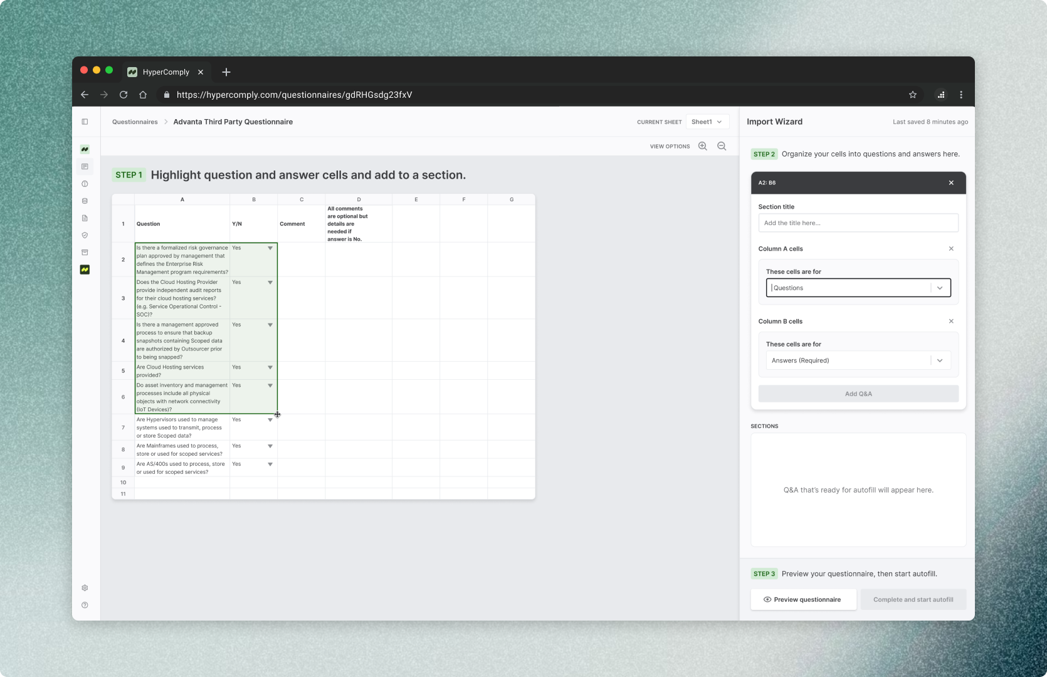Remove the Column A cells mapping
Image resolution: width=1047 pixels, height=677 pixels.
click(951, 249)
